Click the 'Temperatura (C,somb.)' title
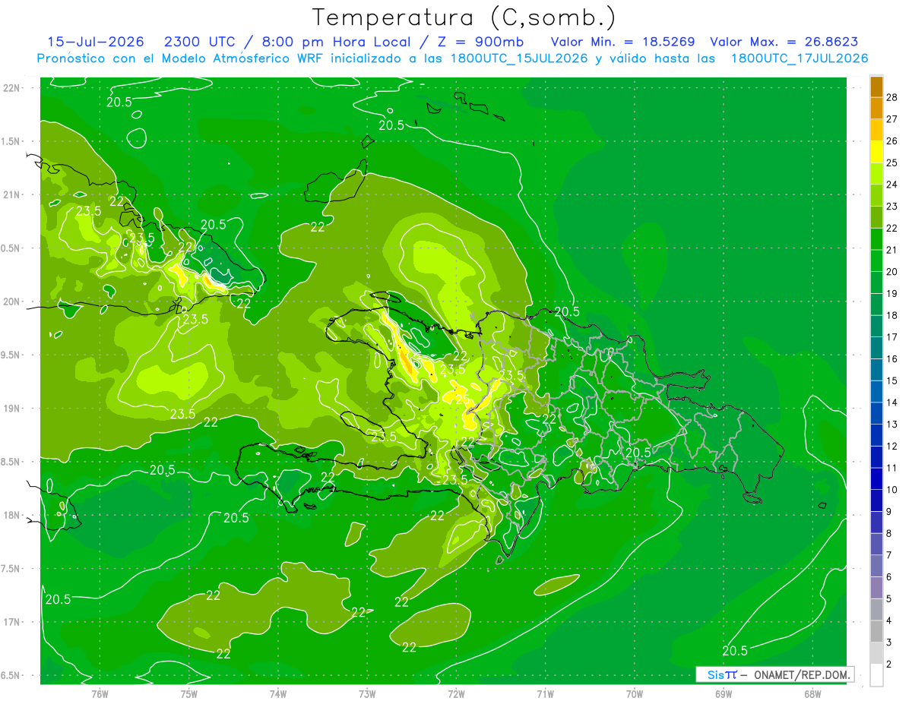This screenshot has height=704, width=912. point(464,17)
